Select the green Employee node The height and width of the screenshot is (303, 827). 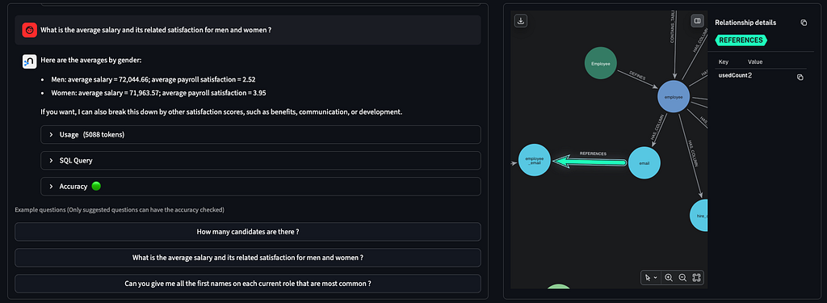point(601,63)
